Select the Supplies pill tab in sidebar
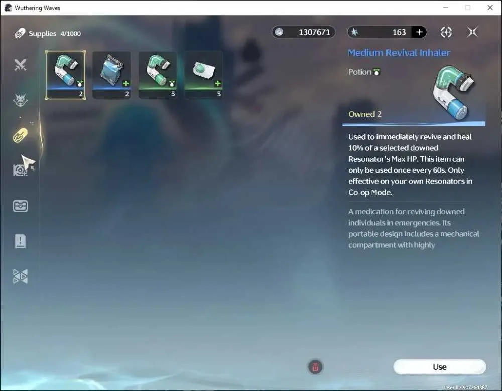 20,135
